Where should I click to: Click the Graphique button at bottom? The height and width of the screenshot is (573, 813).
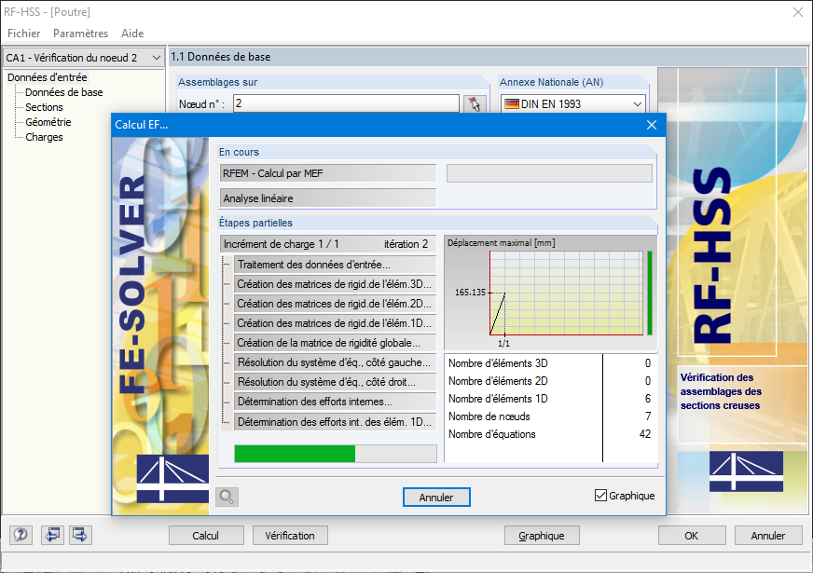click(542, 535)
